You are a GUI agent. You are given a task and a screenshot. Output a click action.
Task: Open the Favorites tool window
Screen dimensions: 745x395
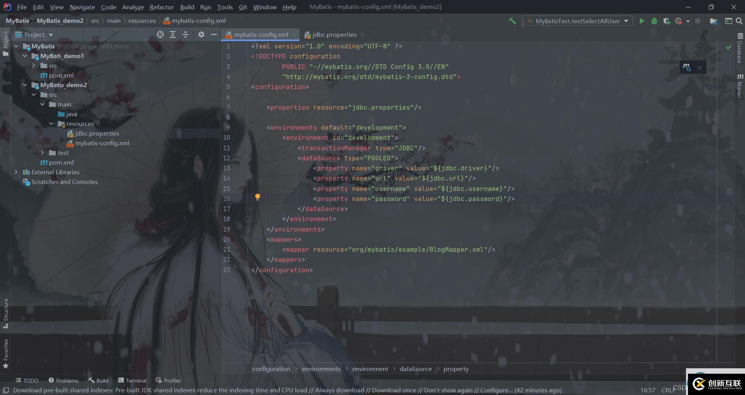click(5, 354)
